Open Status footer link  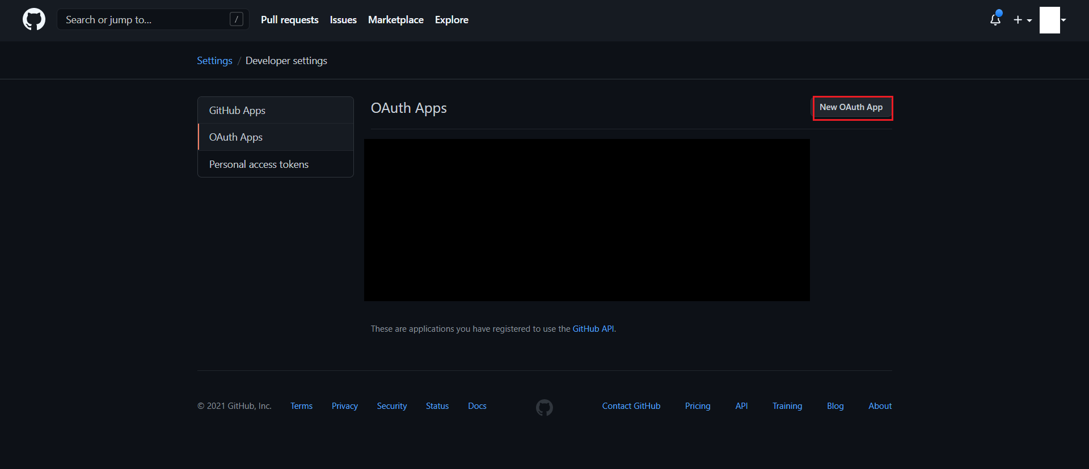[437, 406]
